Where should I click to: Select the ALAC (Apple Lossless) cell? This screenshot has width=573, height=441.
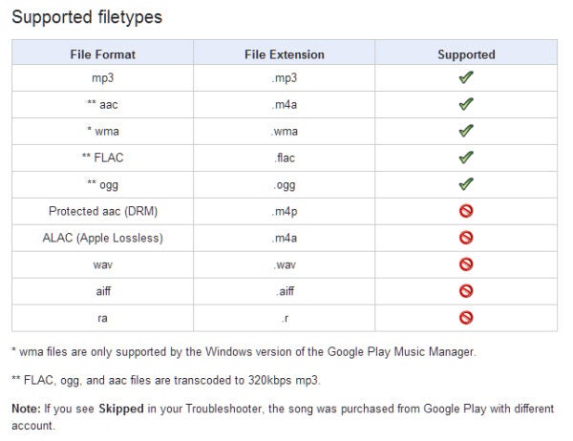[103, 238]
